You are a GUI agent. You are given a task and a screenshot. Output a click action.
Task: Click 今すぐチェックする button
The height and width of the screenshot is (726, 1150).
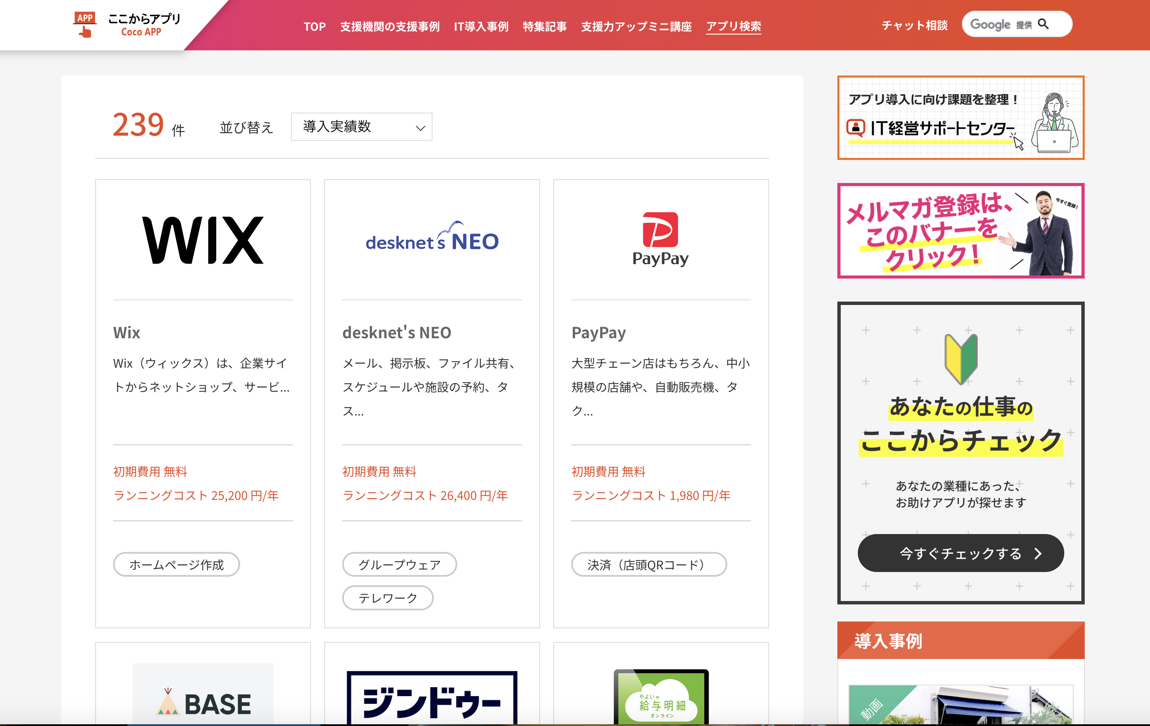coord(961,553)
